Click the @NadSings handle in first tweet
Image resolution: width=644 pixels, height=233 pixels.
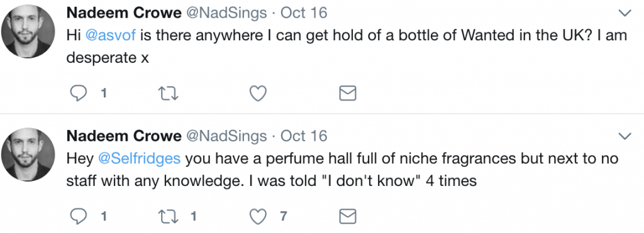pos(226,14)
